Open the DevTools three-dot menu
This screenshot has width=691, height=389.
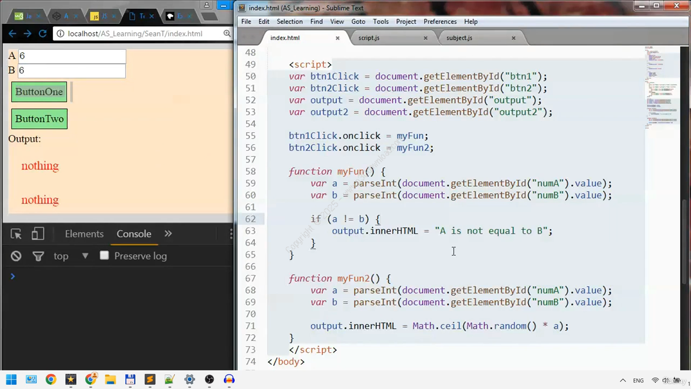(x=231, y=234)
